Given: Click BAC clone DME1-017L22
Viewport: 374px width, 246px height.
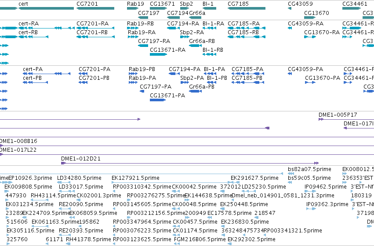Looking at the screenshot, I should (18, 150).
